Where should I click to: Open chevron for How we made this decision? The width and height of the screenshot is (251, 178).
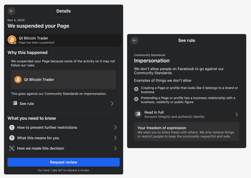[x=115, y=148]
